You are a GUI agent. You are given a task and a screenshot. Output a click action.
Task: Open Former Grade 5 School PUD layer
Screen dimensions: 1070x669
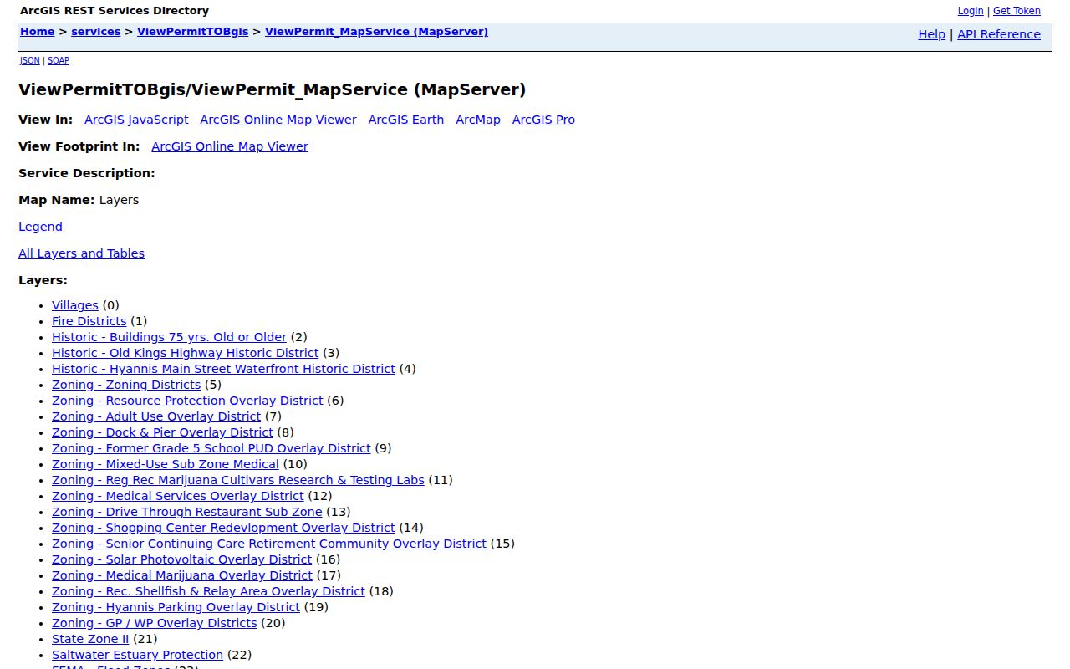coord(211,448)
